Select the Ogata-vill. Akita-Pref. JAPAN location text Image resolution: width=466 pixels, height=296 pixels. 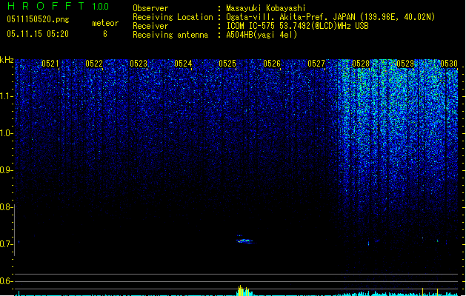tap(330, 17)
